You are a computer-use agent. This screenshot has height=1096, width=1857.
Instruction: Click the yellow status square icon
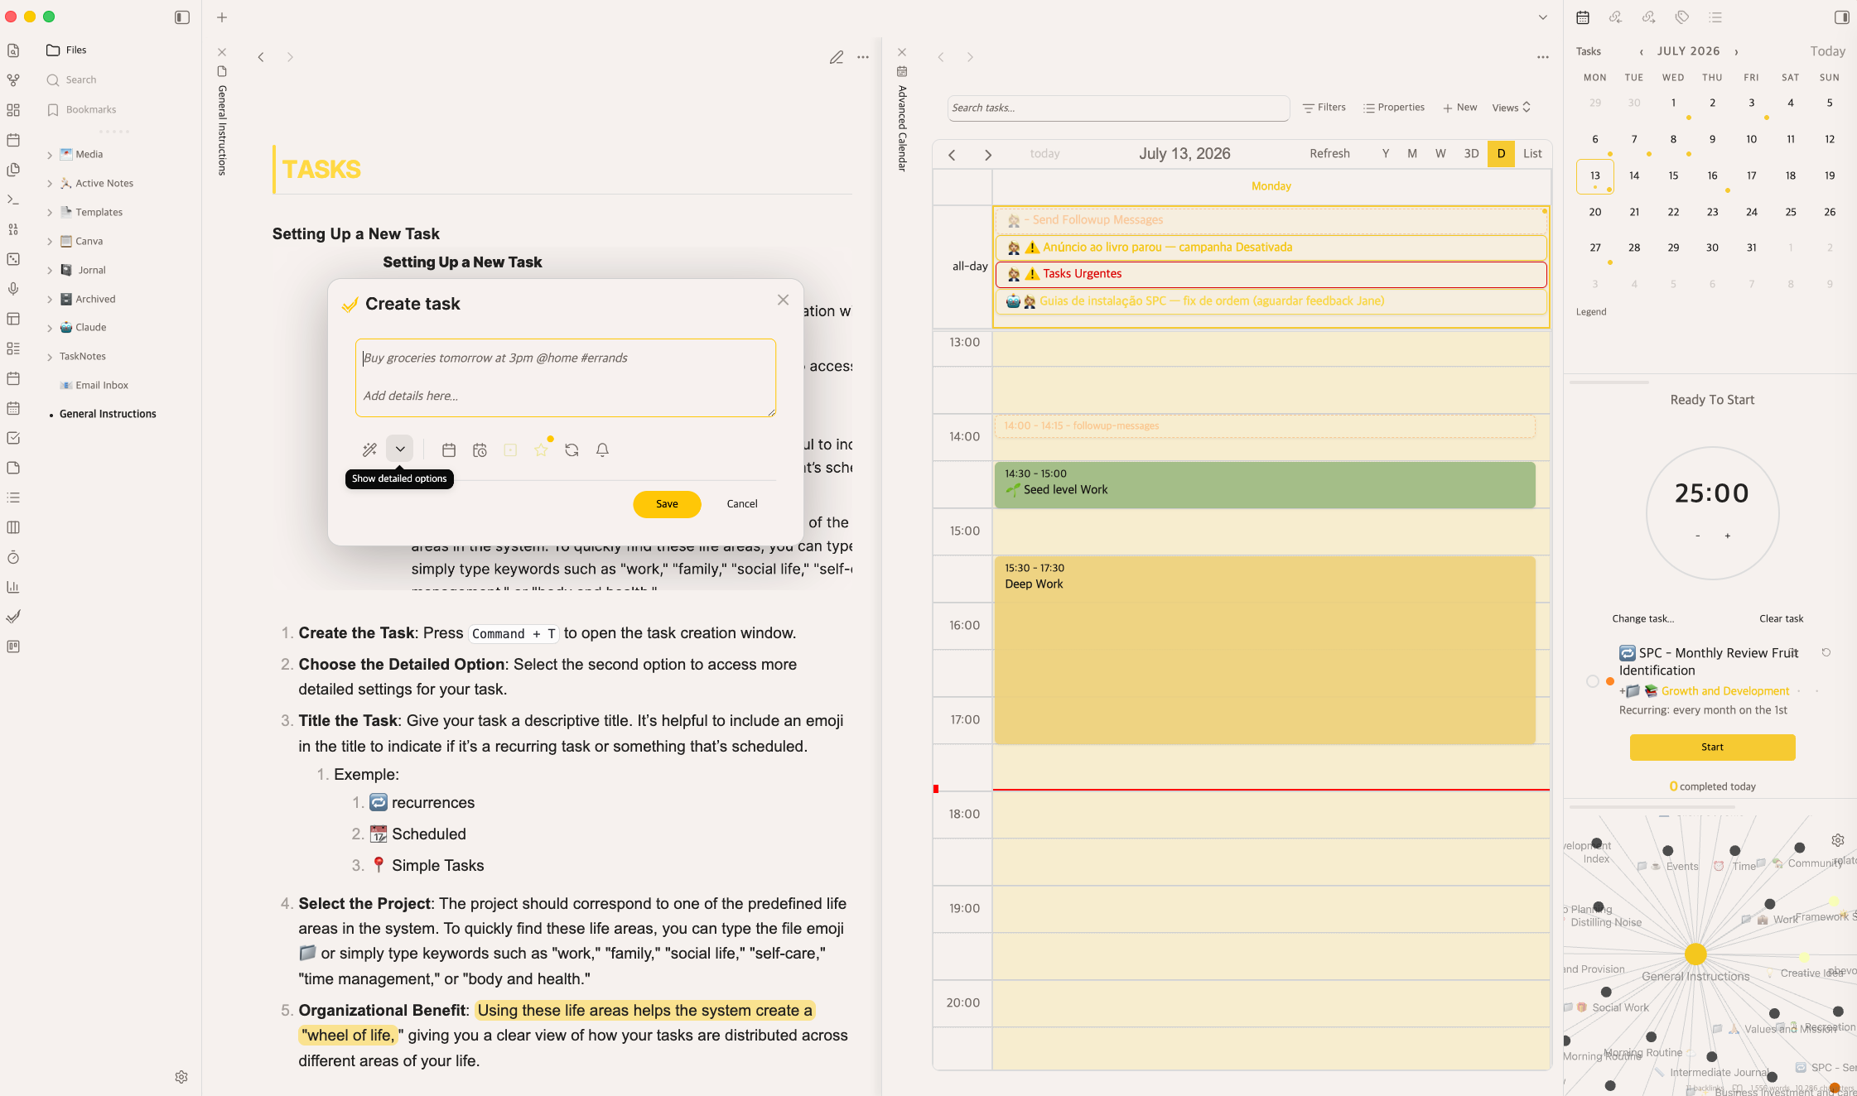pos(510,449)
